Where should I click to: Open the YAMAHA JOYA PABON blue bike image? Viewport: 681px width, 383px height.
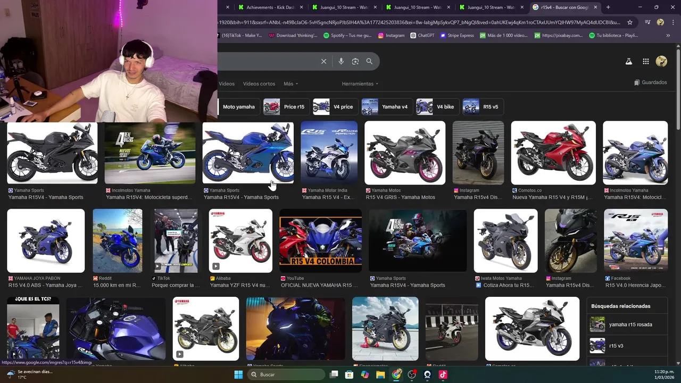click(46, 240)
